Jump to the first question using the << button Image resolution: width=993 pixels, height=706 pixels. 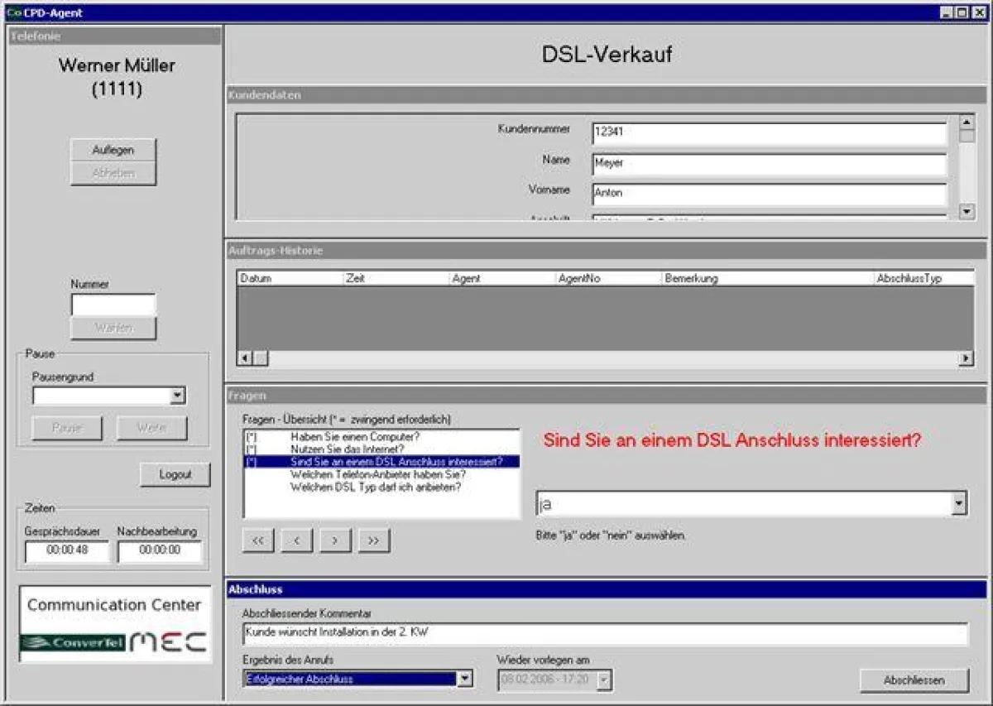click(257, 540)
